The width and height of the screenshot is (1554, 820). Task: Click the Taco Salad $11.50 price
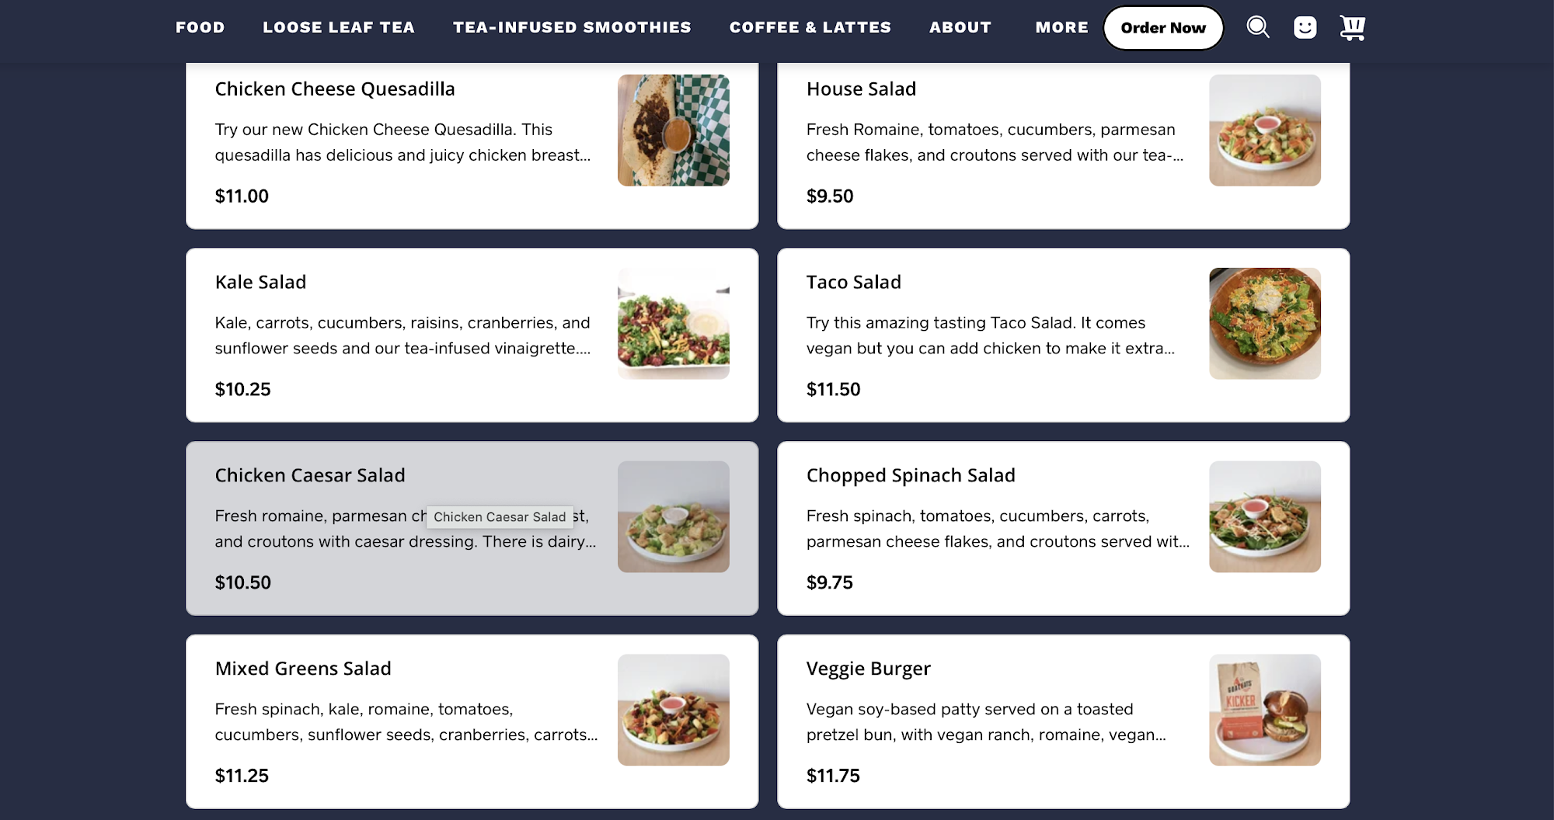tap(833, 389)
